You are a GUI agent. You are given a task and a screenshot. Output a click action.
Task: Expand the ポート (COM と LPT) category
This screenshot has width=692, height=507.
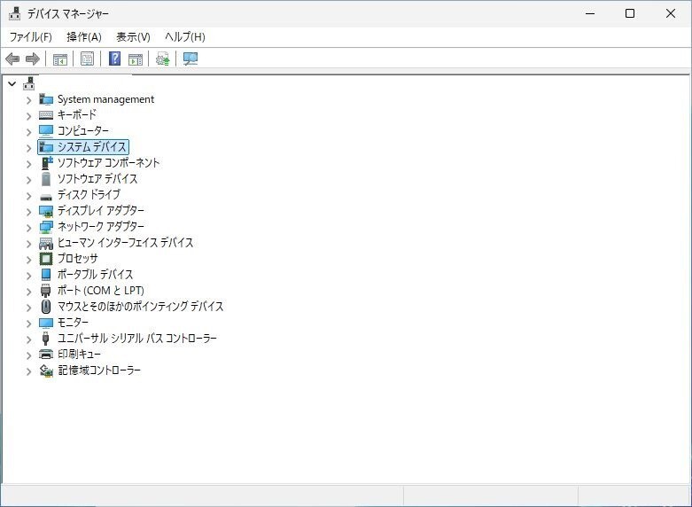pos(28,291)
